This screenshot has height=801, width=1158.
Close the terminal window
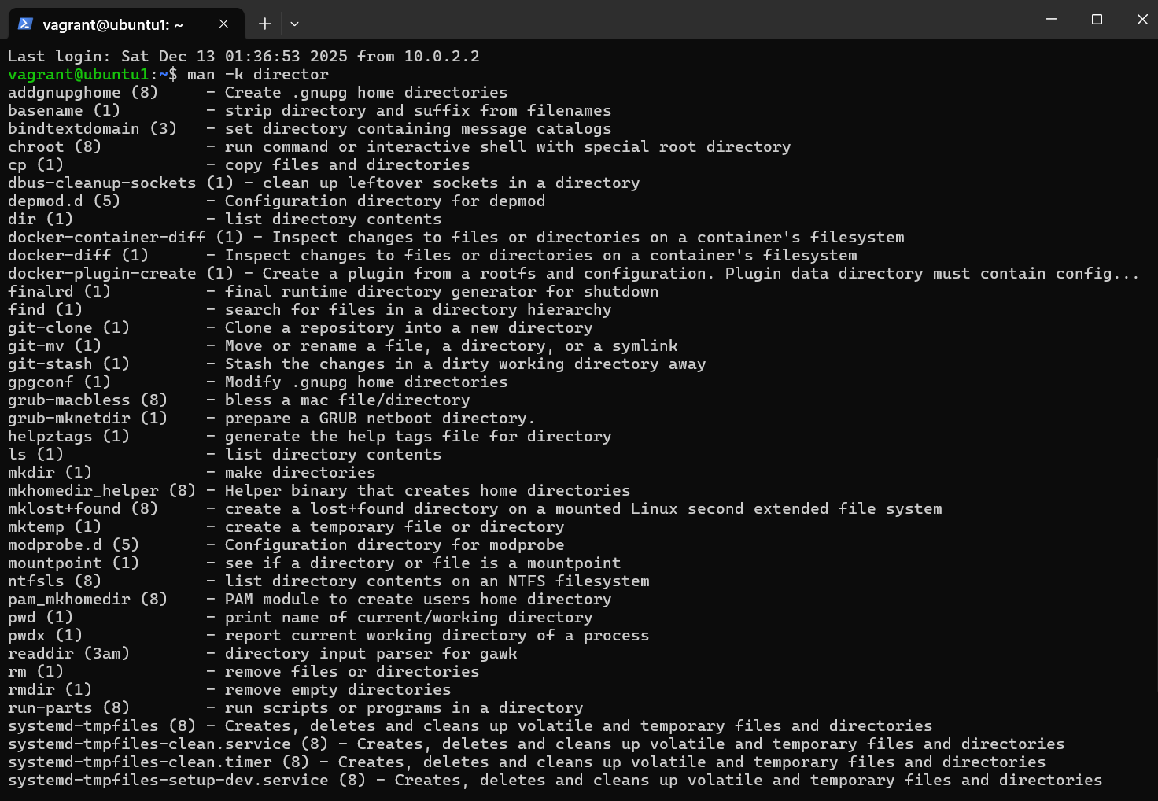1142,19
